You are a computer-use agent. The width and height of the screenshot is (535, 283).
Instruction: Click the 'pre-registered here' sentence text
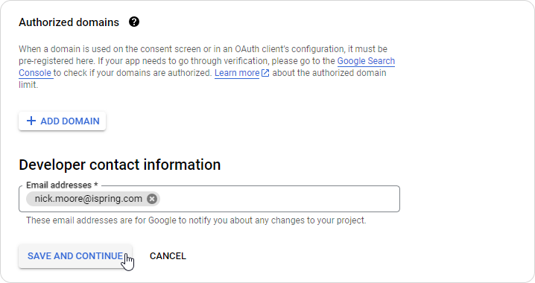coord(57,61)
